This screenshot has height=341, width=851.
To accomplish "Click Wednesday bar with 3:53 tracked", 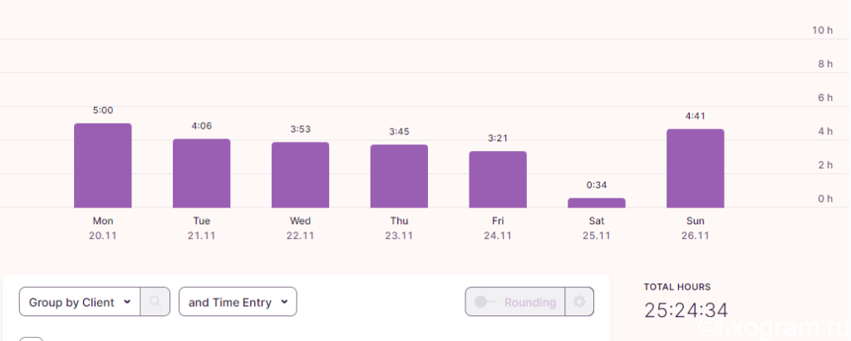I will (x=300, y=175).
